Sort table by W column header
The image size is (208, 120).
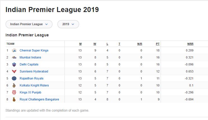(x=95, y=44)
